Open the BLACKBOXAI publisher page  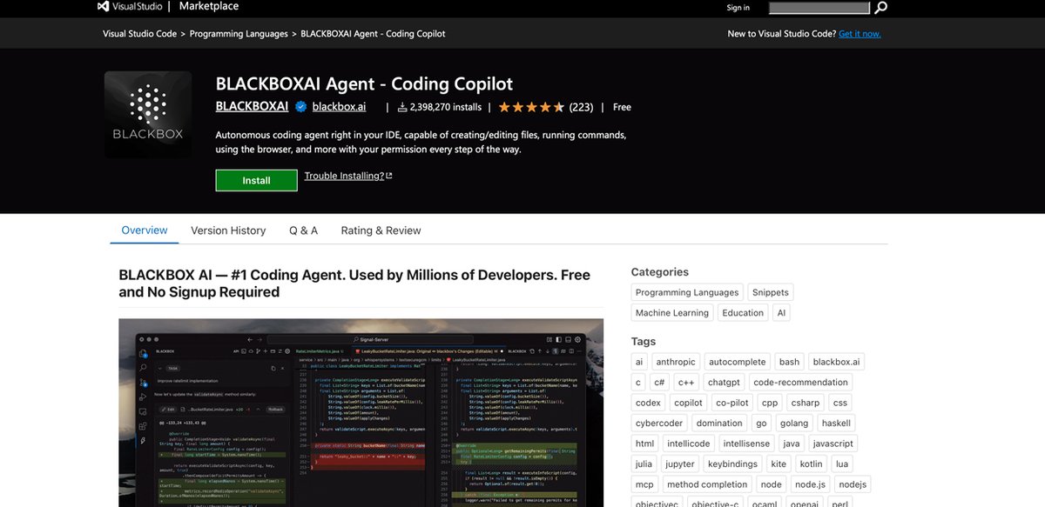click(x=252, y=106)
